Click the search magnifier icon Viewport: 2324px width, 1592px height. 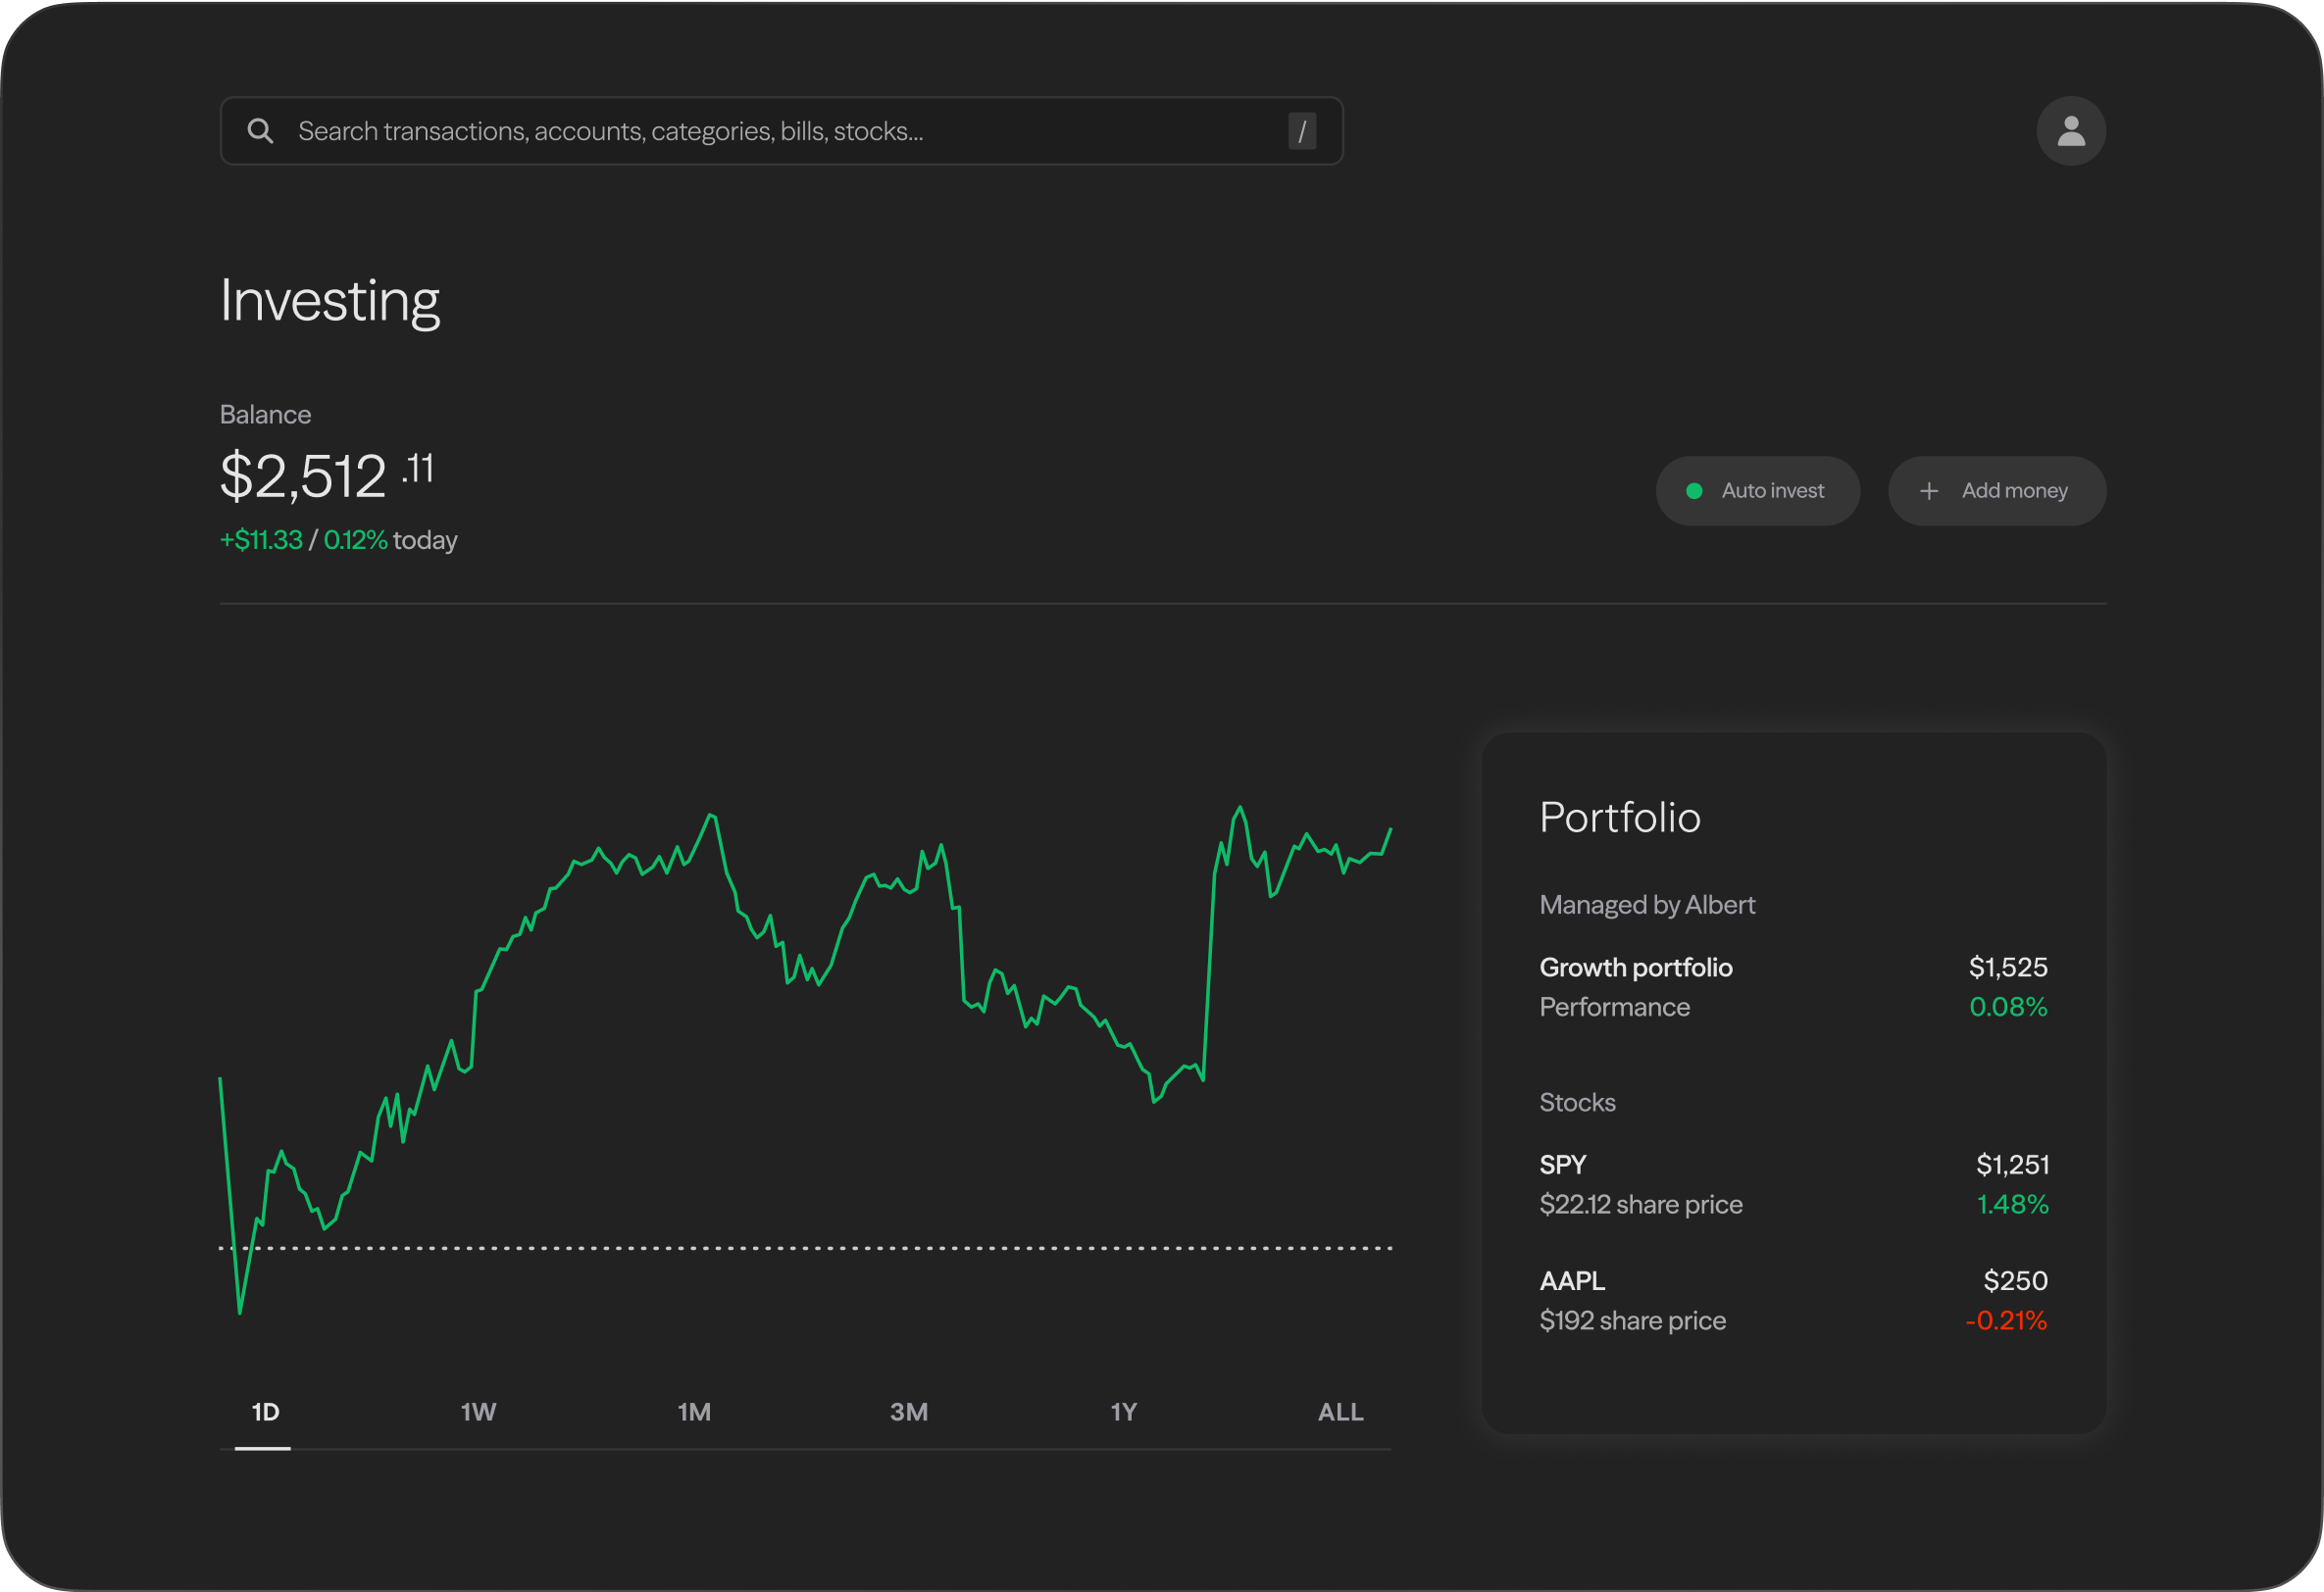click(x=260, y=131)
